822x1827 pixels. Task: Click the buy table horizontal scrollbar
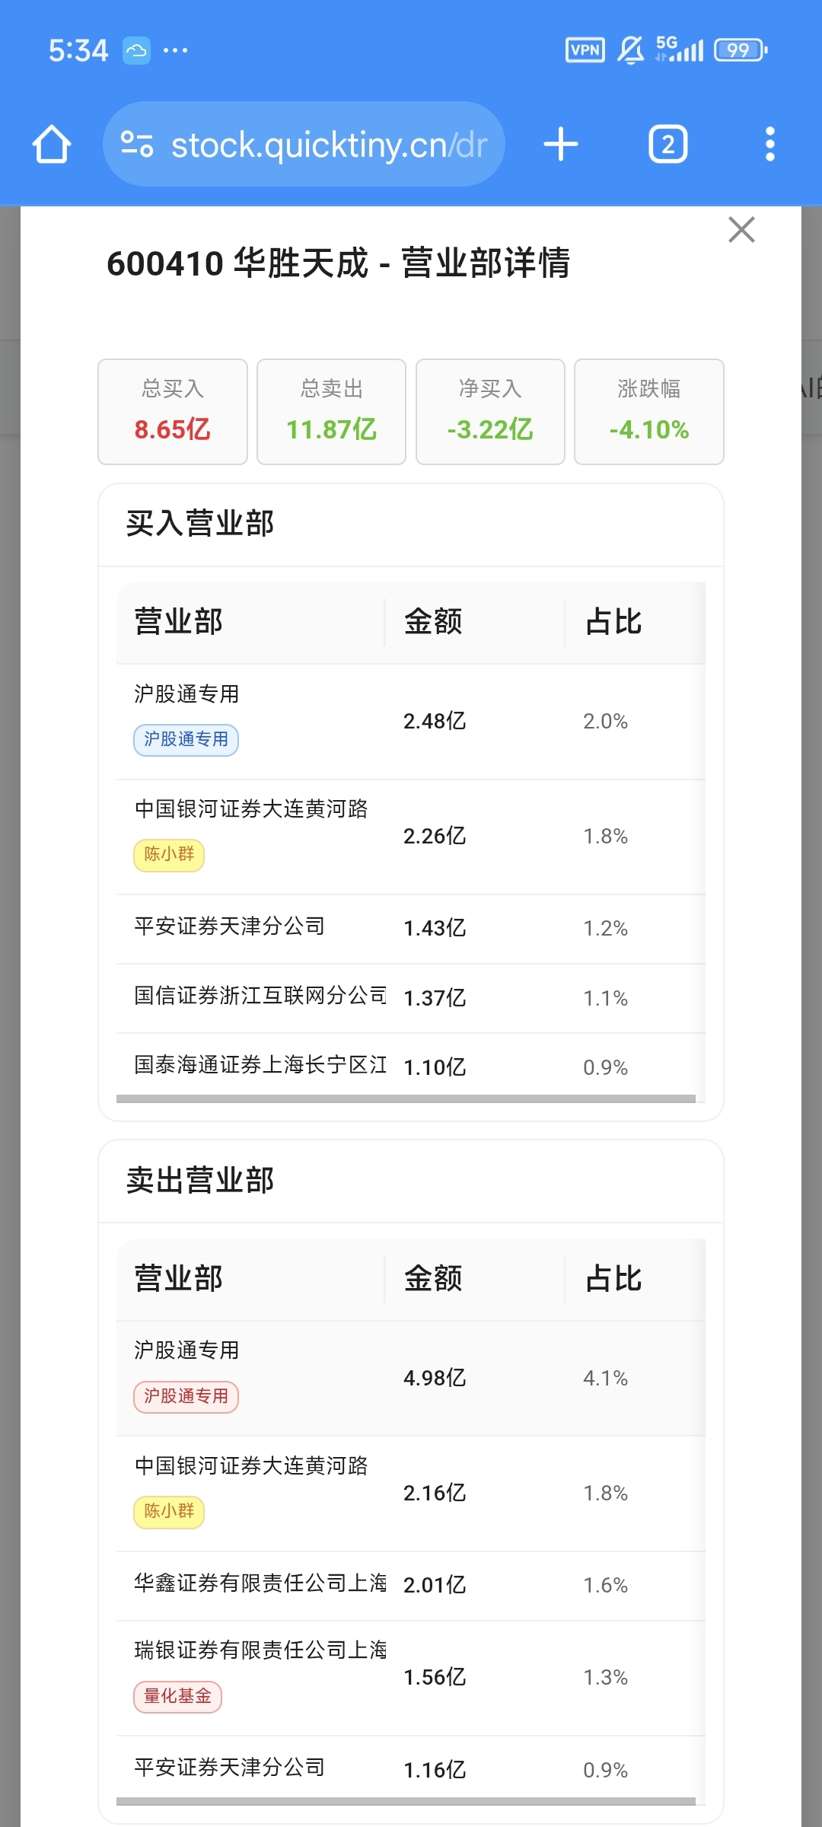click(406, 1098)
